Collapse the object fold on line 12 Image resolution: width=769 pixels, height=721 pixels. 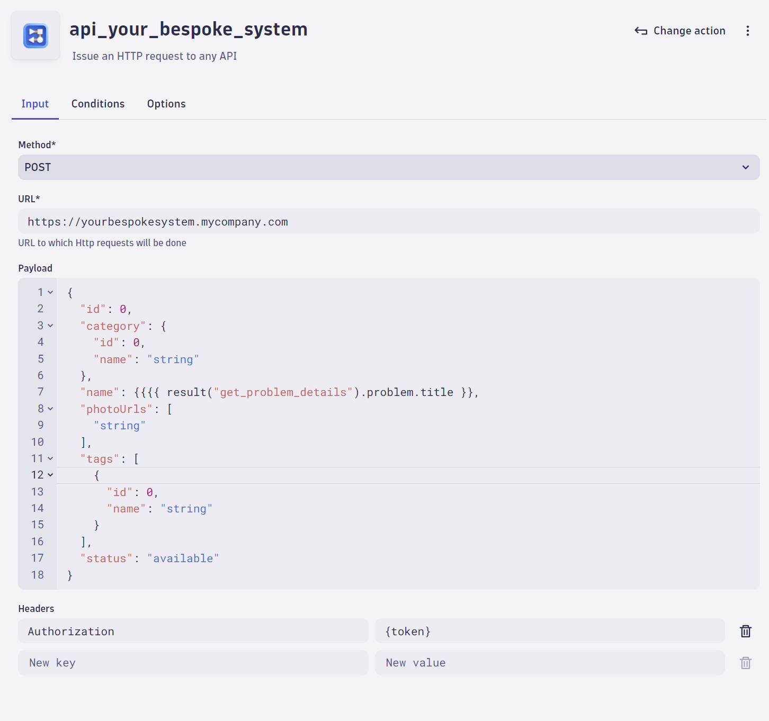(x=50, y=475)
